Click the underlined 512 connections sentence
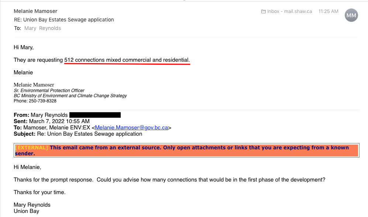 tap(127, 60)
